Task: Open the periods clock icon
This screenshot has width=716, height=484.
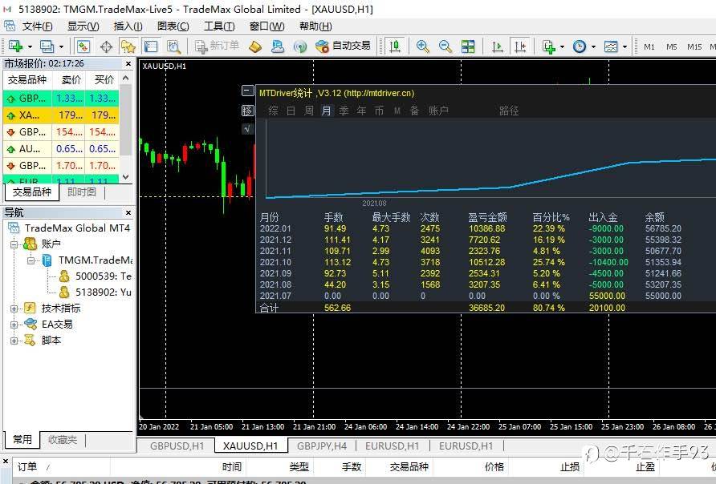Action: (580, 46)
